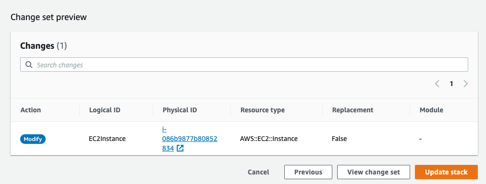This screenshot has height=184, width=486.
Task: Click in the Search changes field
Action: 244,65
